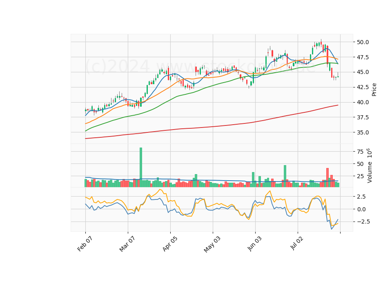This screenshot has height=282, width=392.
Task: Click the Volume axis title
Action: (369, 166)
